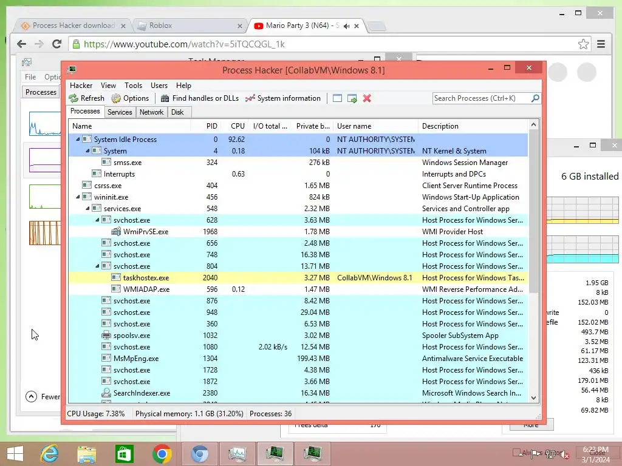
Task: Sort by User name column header
Action: (375, 126)
